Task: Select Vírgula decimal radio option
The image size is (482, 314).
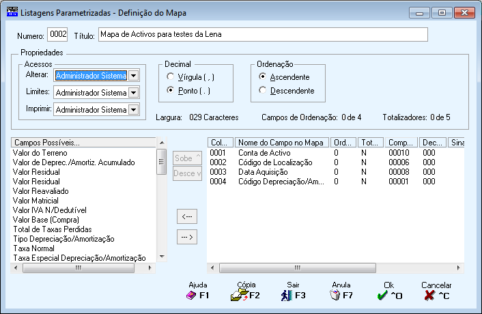Action: (x=170, y=76)
